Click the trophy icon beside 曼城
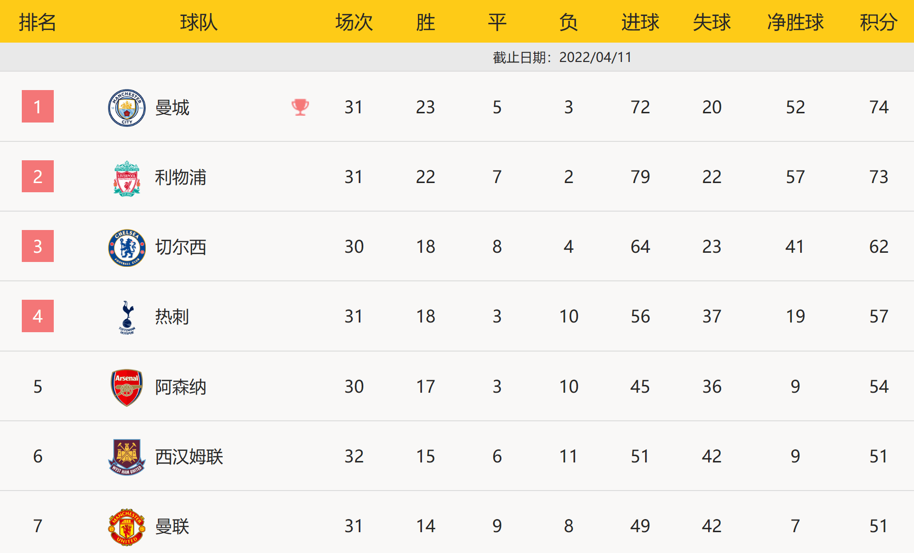Viewport: 914px width, 553px height. [x=300, y=107]
